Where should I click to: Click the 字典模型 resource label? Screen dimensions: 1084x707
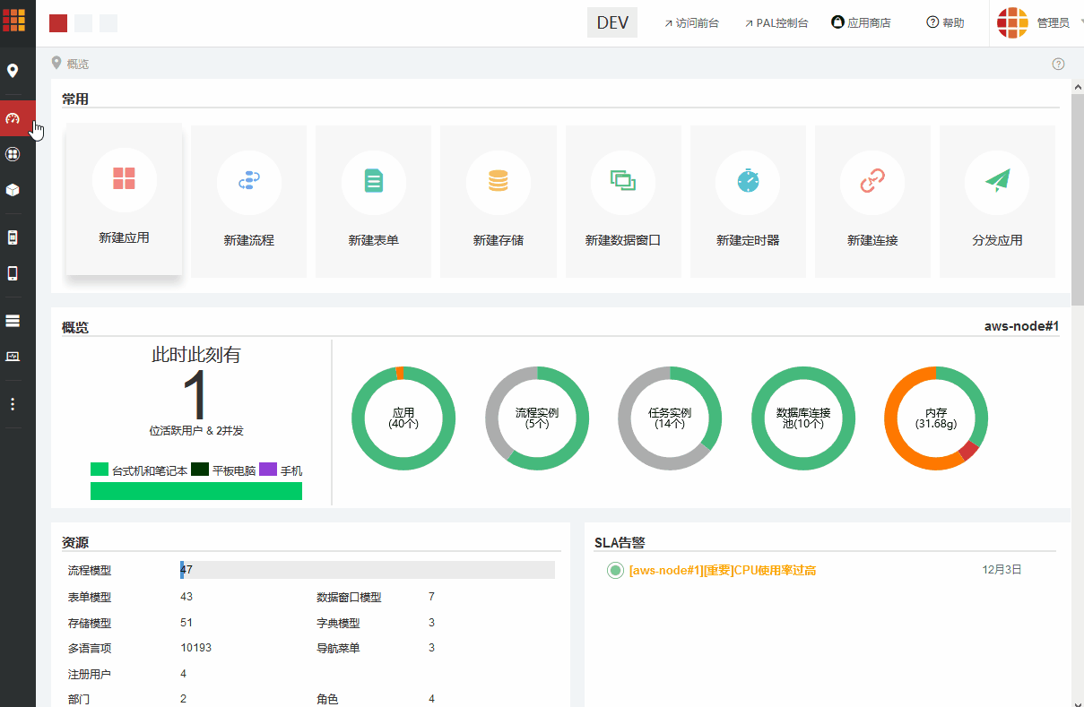pos(338,623)
